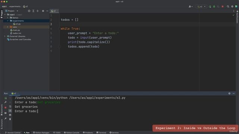Expand the bonus folder
Image resolution: width=239 pixels, height=134 pixels.
click(7, 18)
